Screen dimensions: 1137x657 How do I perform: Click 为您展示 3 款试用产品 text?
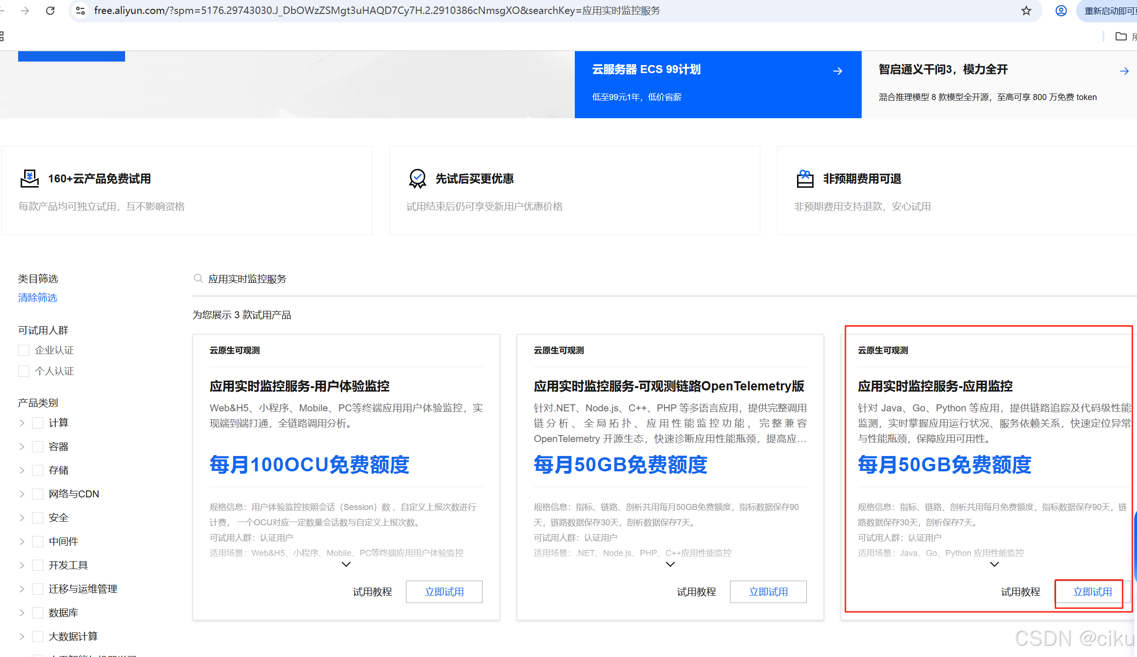click(242, 315)
